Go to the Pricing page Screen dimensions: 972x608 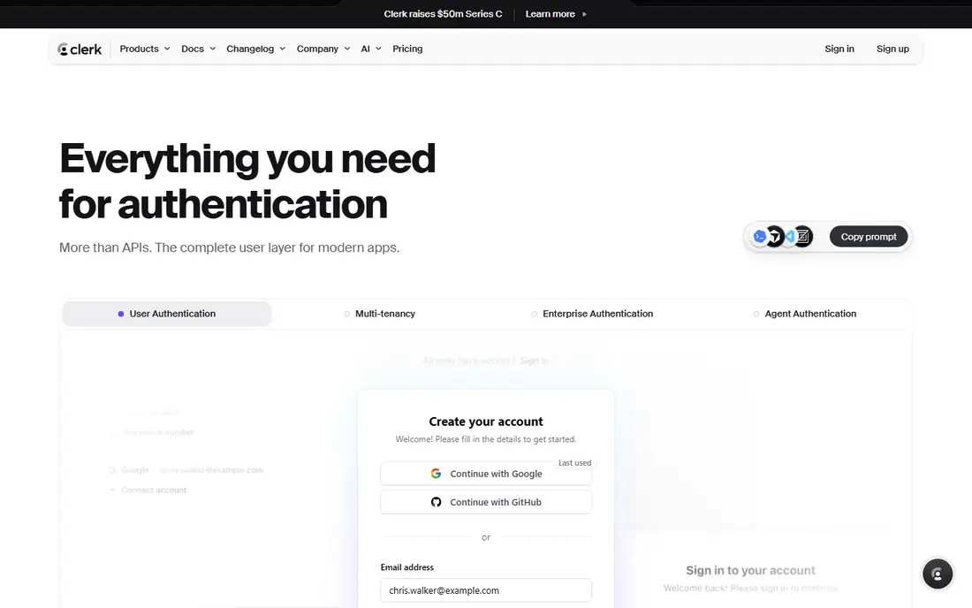click(x=407, y=49)
